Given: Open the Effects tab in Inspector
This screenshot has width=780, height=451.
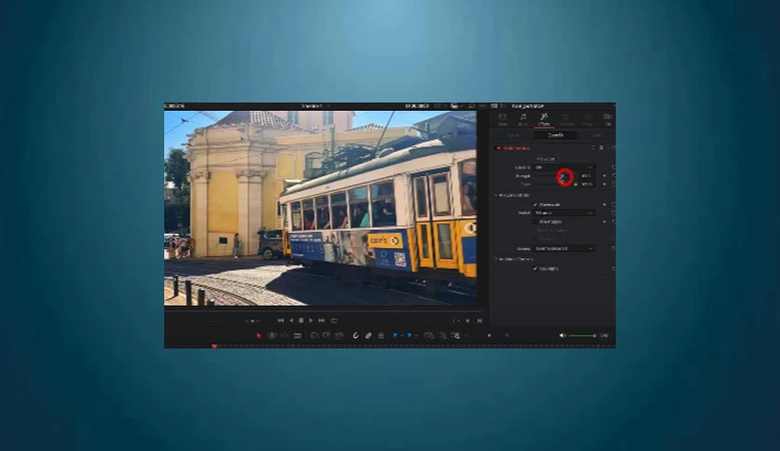Looking at the screenshot, I should tap(544, 119).
